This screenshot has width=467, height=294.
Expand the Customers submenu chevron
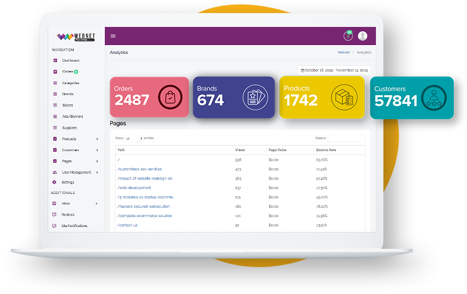click(x=97, y=150)
